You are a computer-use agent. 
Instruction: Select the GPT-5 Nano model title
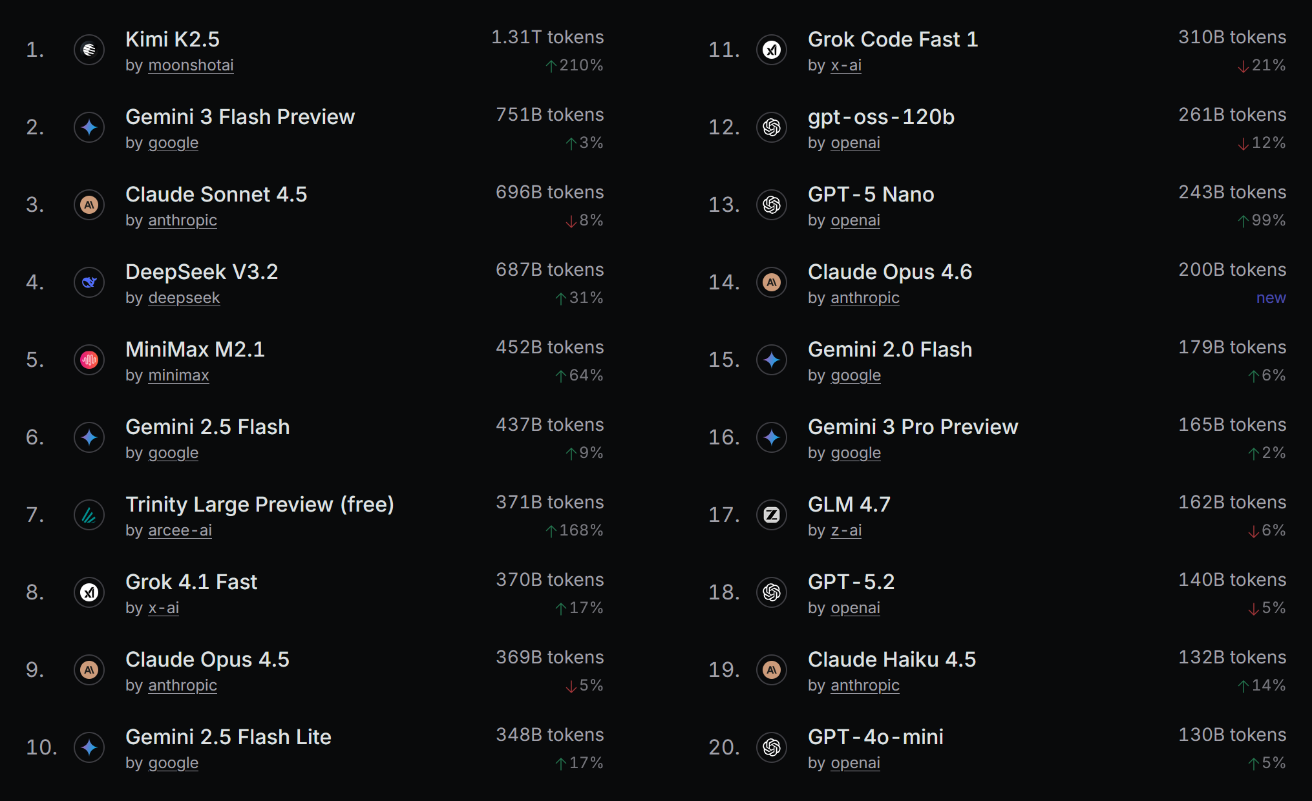871,194
